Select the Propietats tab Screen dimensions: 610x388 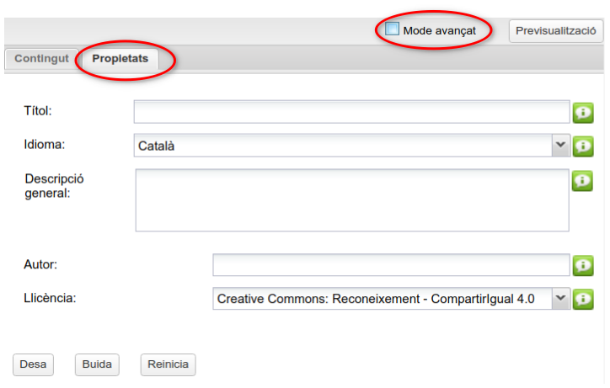(120, 59)
